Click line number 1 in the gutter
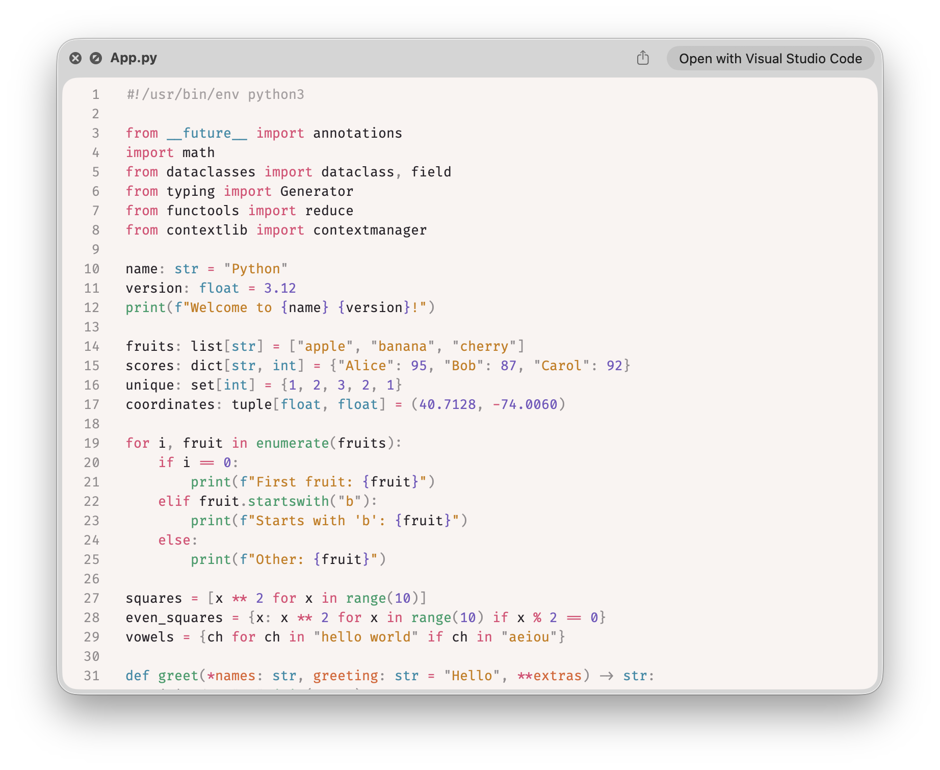The image size is (940, 770). coord(95,94)
